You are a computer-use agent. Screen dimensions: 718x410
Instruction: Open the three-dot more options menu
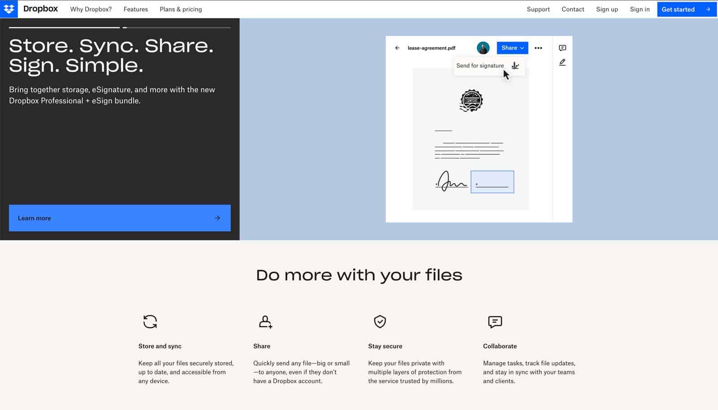[x=538, y=48]
